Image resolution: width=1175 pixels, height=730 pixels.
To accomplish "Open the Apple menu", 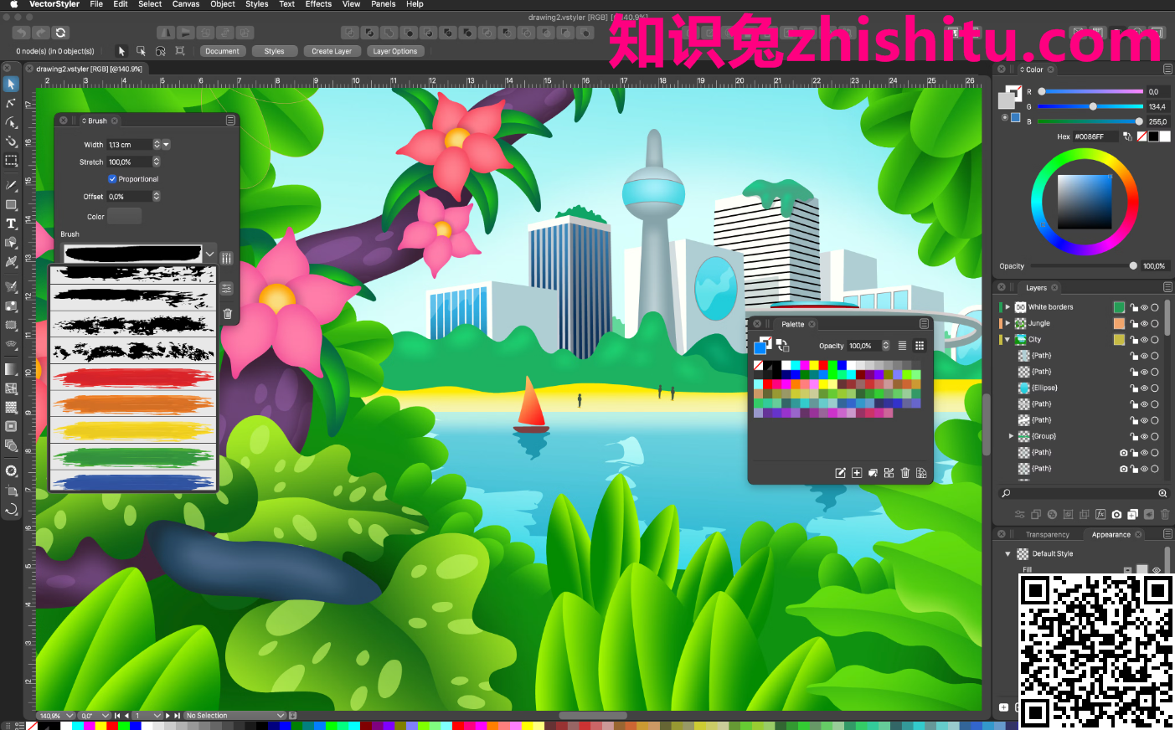I will pyautogui.click(x=13, y=4).
